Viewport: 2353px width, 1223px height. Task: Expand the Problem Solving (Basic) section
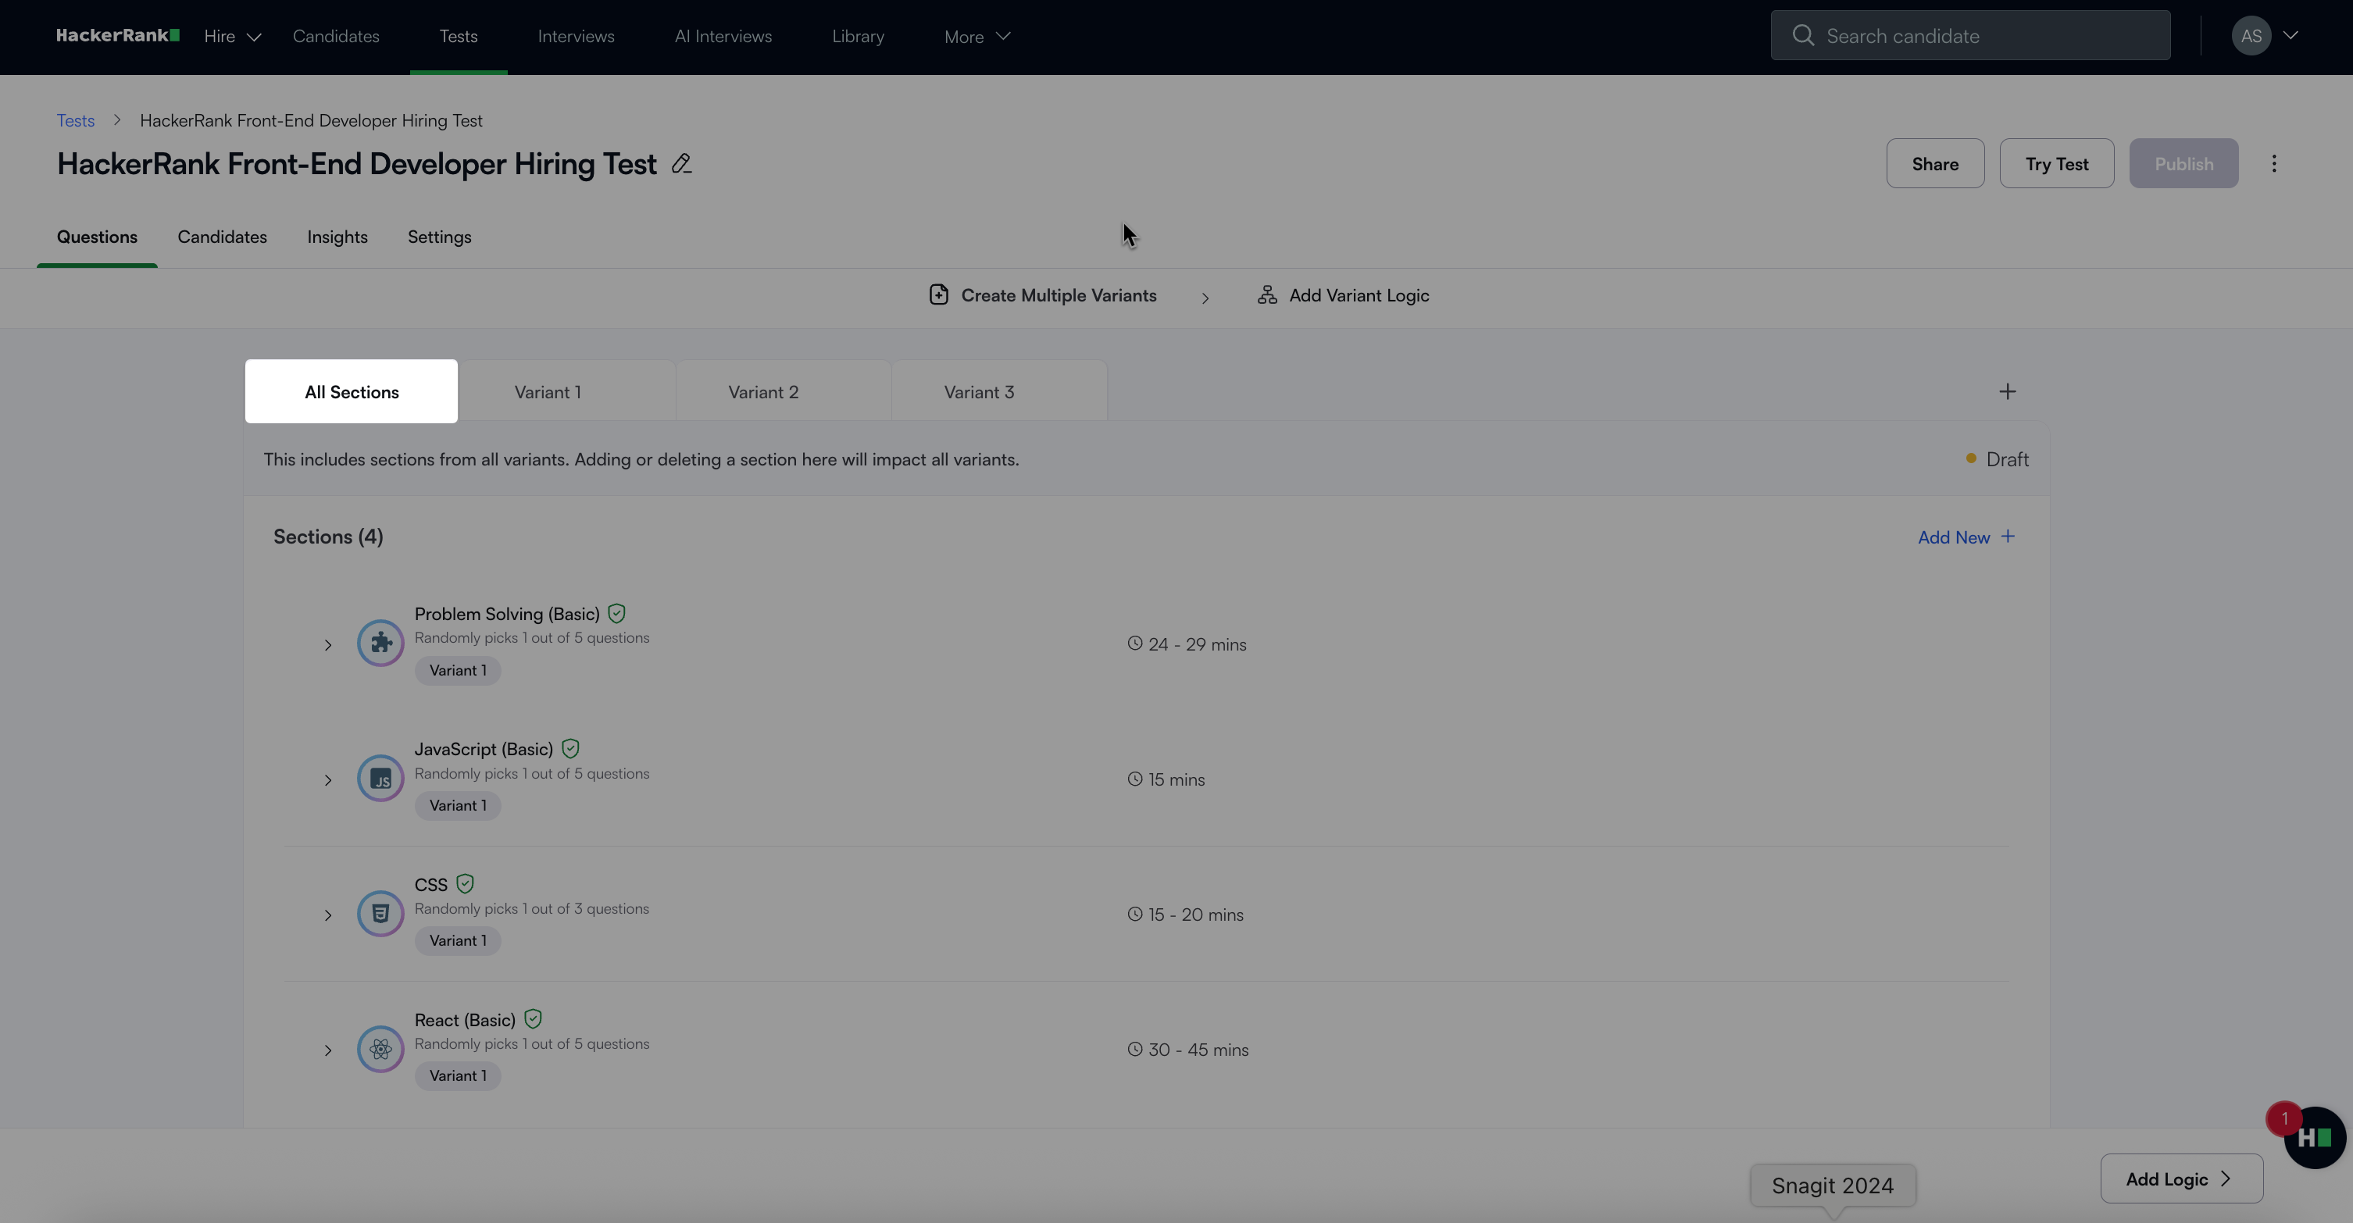click(x=328, y=645)
